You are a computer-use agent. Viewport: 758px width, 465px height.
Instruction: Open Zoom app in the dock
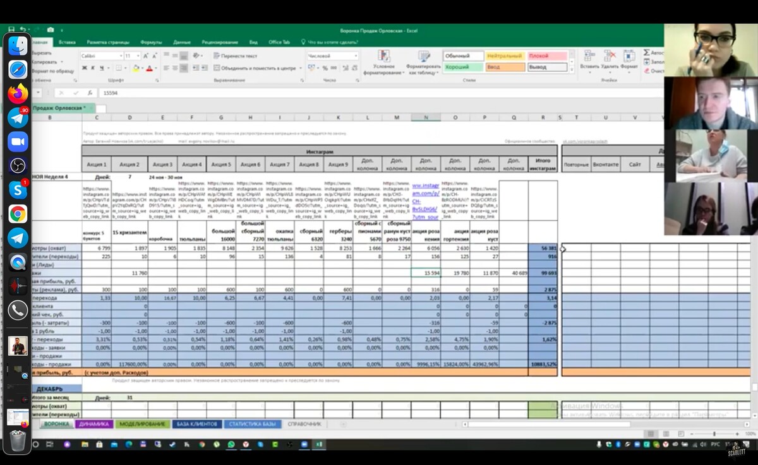coord(18,142)
